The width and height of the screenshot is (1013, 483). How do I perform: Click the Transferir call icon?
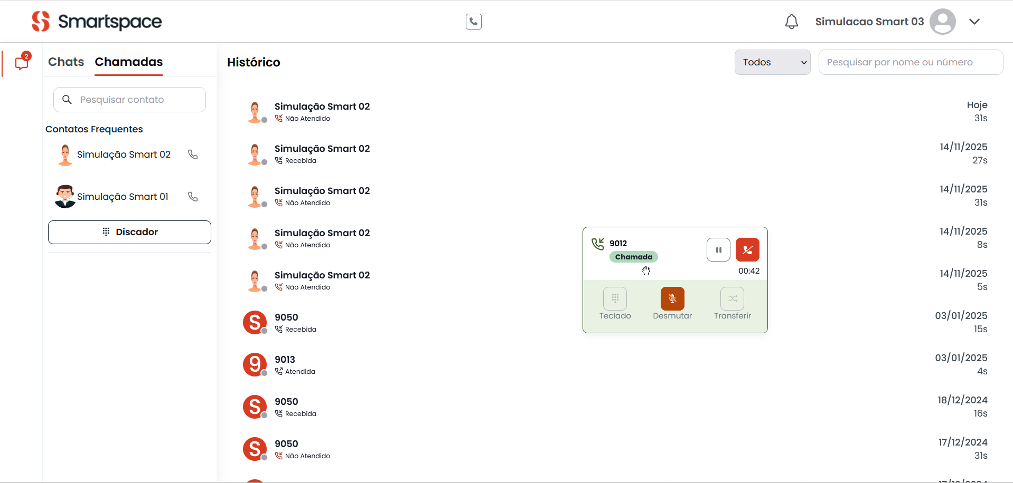click(x=732, y=299)
